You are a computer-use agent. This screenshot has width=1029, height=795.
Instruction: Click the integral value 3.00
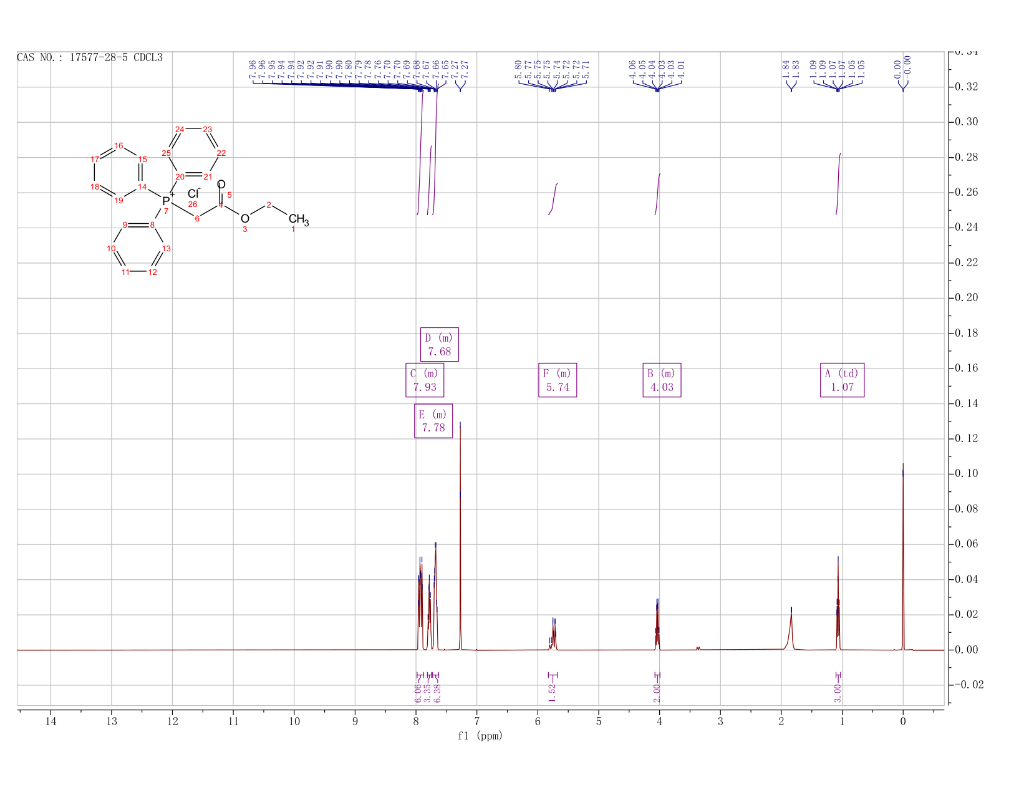pyautogui.click(x=838, y=693)
